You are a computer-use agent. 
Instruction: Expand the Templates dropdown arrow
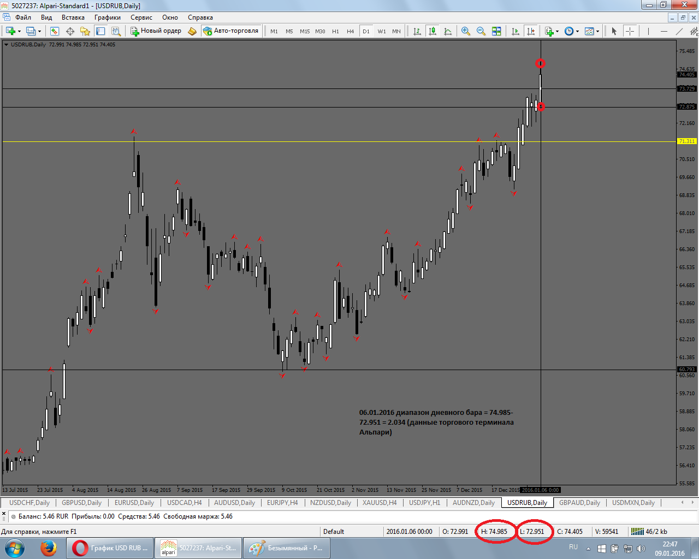click(597, 31)
